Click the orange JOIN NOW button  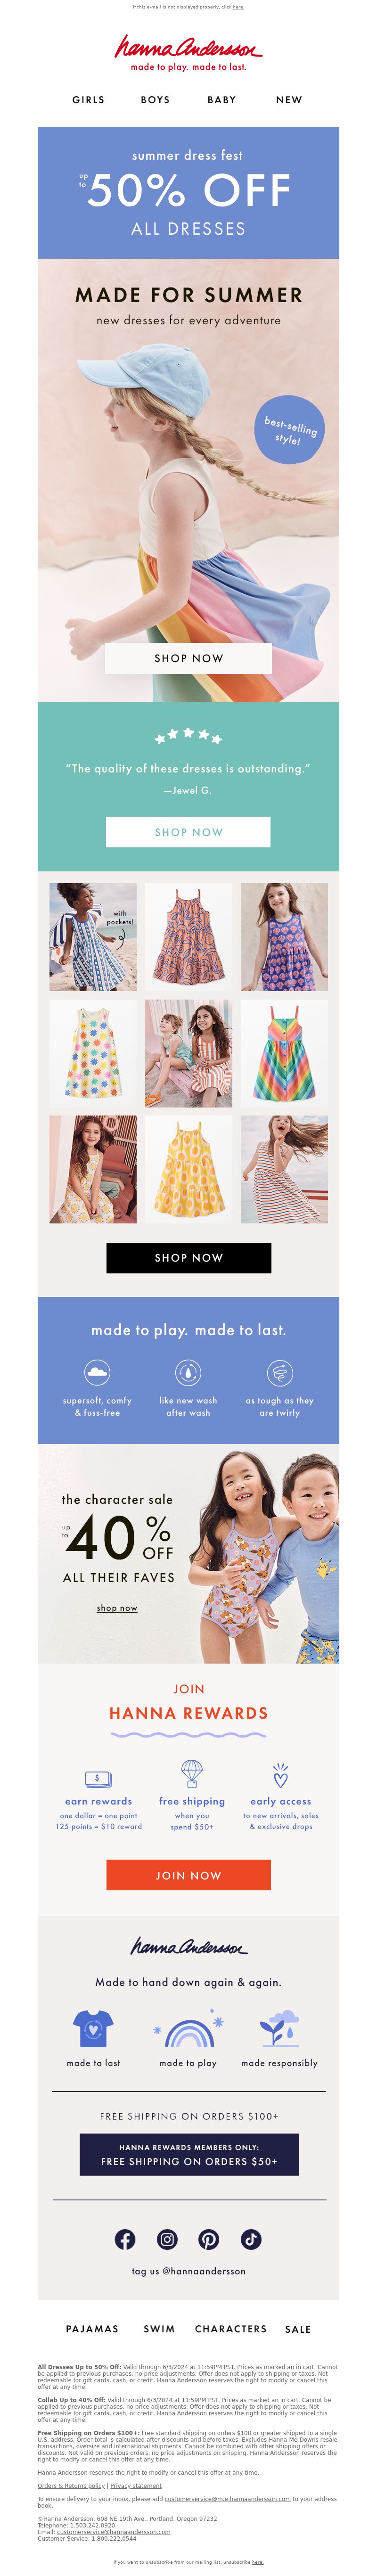(188, 1875)
